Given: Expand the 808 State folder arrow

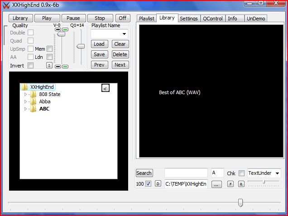Looking at the screenshot, I should click(25, 94).
